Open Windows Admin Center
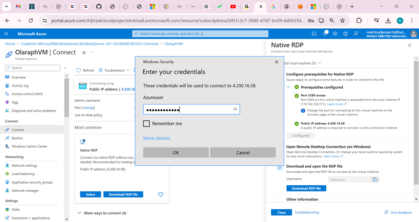Image resolution: width=419 pixels, height=222 pixels. point(29,146)
